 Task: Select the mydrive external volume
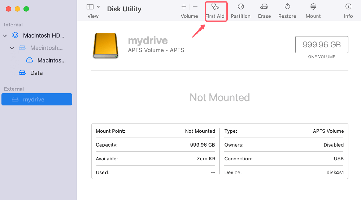[37, 99]
